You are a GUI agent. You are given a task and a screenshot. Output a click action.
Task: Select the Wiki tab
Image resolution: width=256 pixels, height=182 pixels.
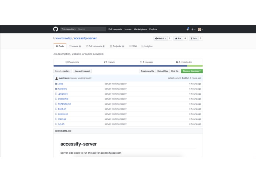click(133, 46)
